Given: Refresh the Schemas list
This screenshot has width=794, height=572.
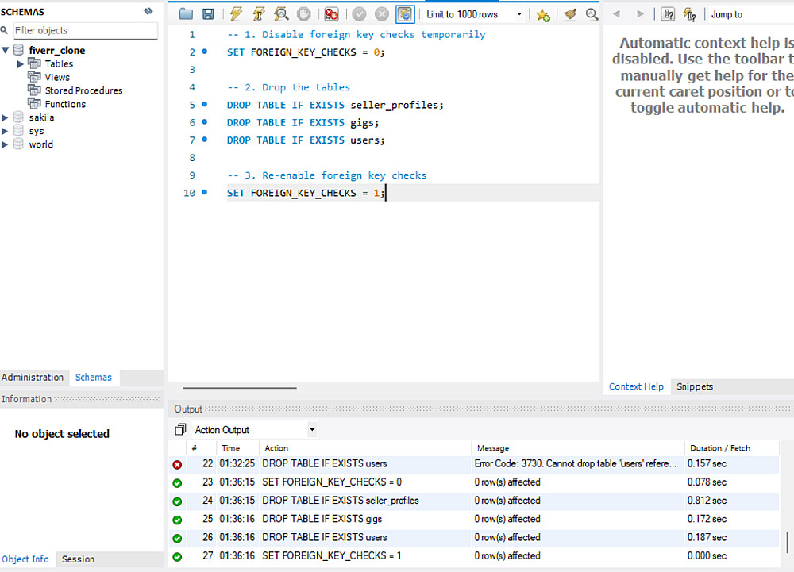Looking at the screenshot, I should pyautogui.click(x=148, y=11).
